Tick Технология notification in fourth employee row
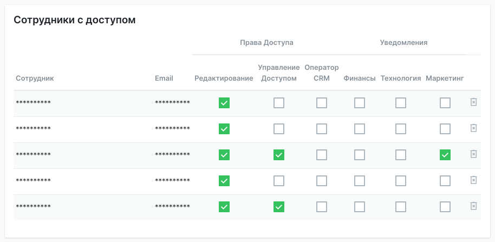 (401, 181)
